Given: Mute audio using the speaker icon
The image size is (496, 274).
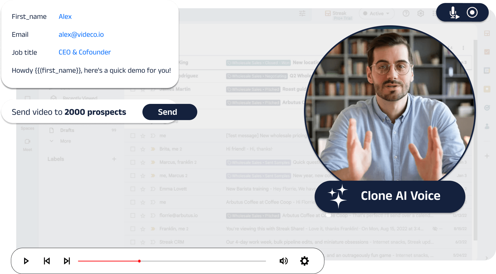Looking at the screenshot, I should [x=284, y=261].
